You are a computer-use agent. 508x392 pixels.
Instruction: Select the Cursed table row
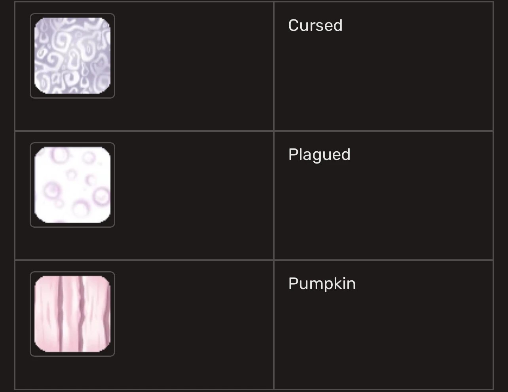click(254, 65)
